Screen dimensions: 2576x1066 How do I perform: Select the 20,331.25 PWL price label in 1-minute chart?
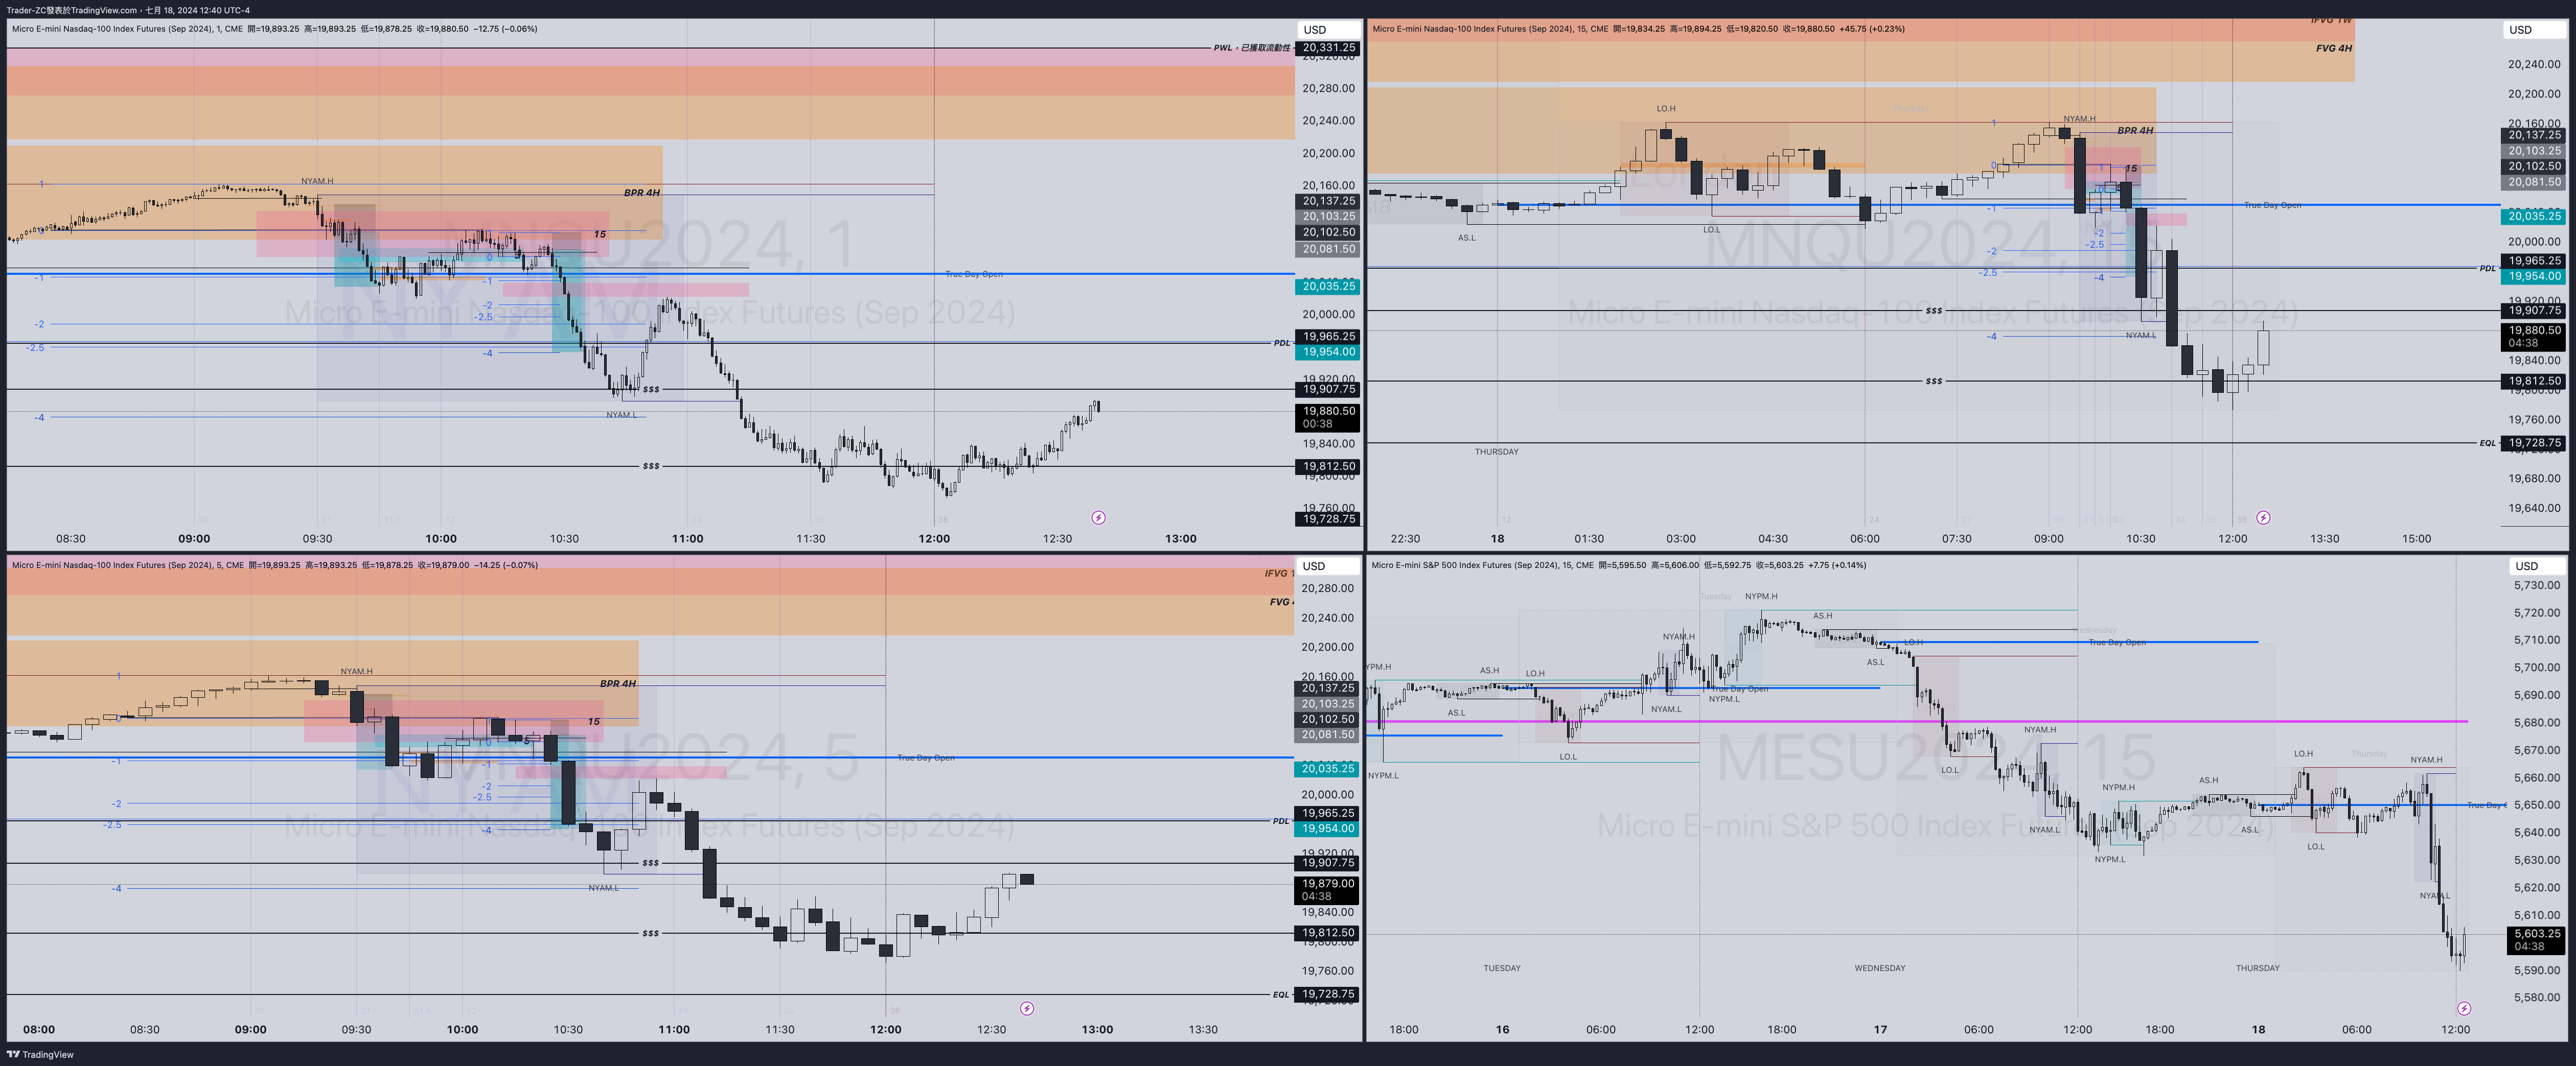coord(1329,48)
